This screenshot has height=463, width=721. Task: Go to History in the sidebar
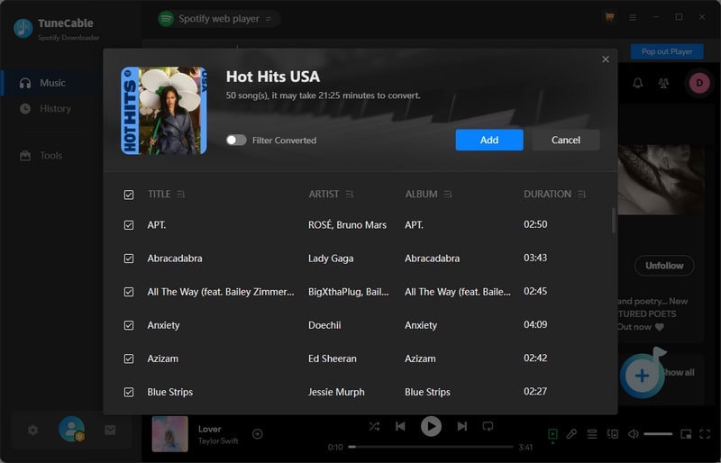pyautogui.click(x=54, y=109)
